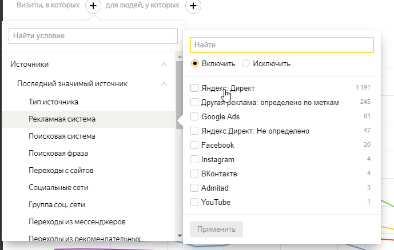Image resolution: width=394 pixels, height=250 pixels.
Task: Check the 'Instagram' option
Action: tap(194, 159)
